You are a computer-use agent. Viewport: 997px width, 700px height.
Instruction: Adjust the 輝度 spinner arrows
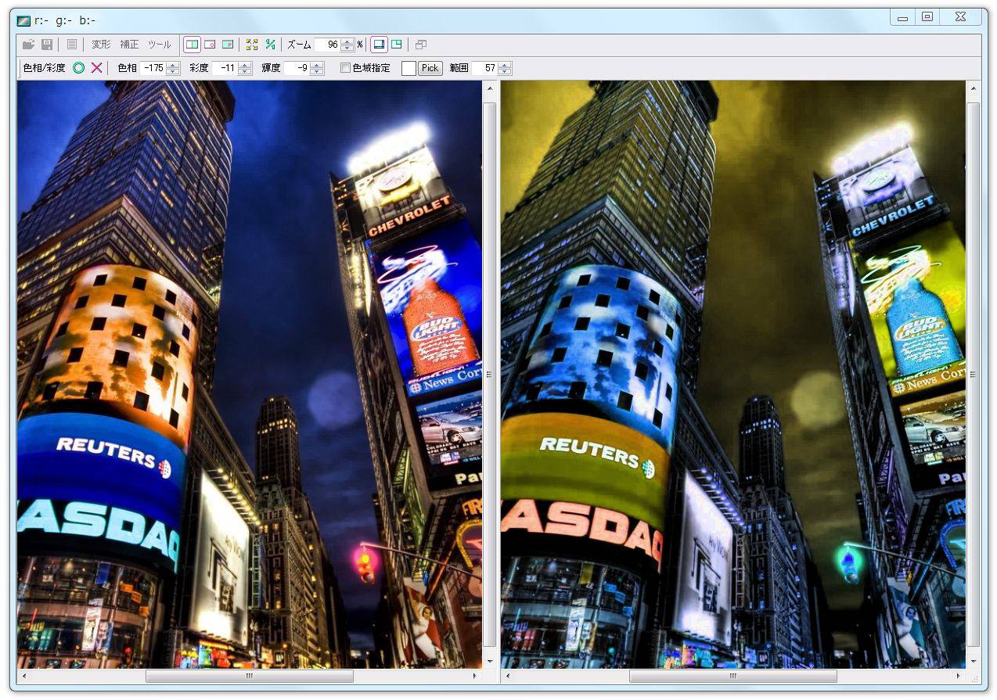[317, 68]
